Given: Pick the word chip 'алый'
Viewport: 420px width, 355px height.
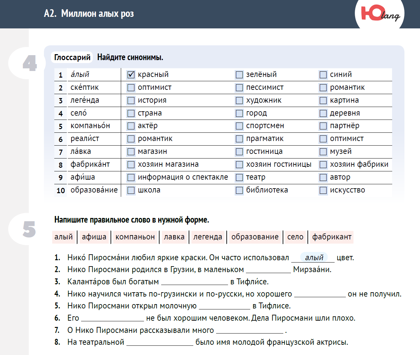Looking at the screenshot, I should click(64, 237).
